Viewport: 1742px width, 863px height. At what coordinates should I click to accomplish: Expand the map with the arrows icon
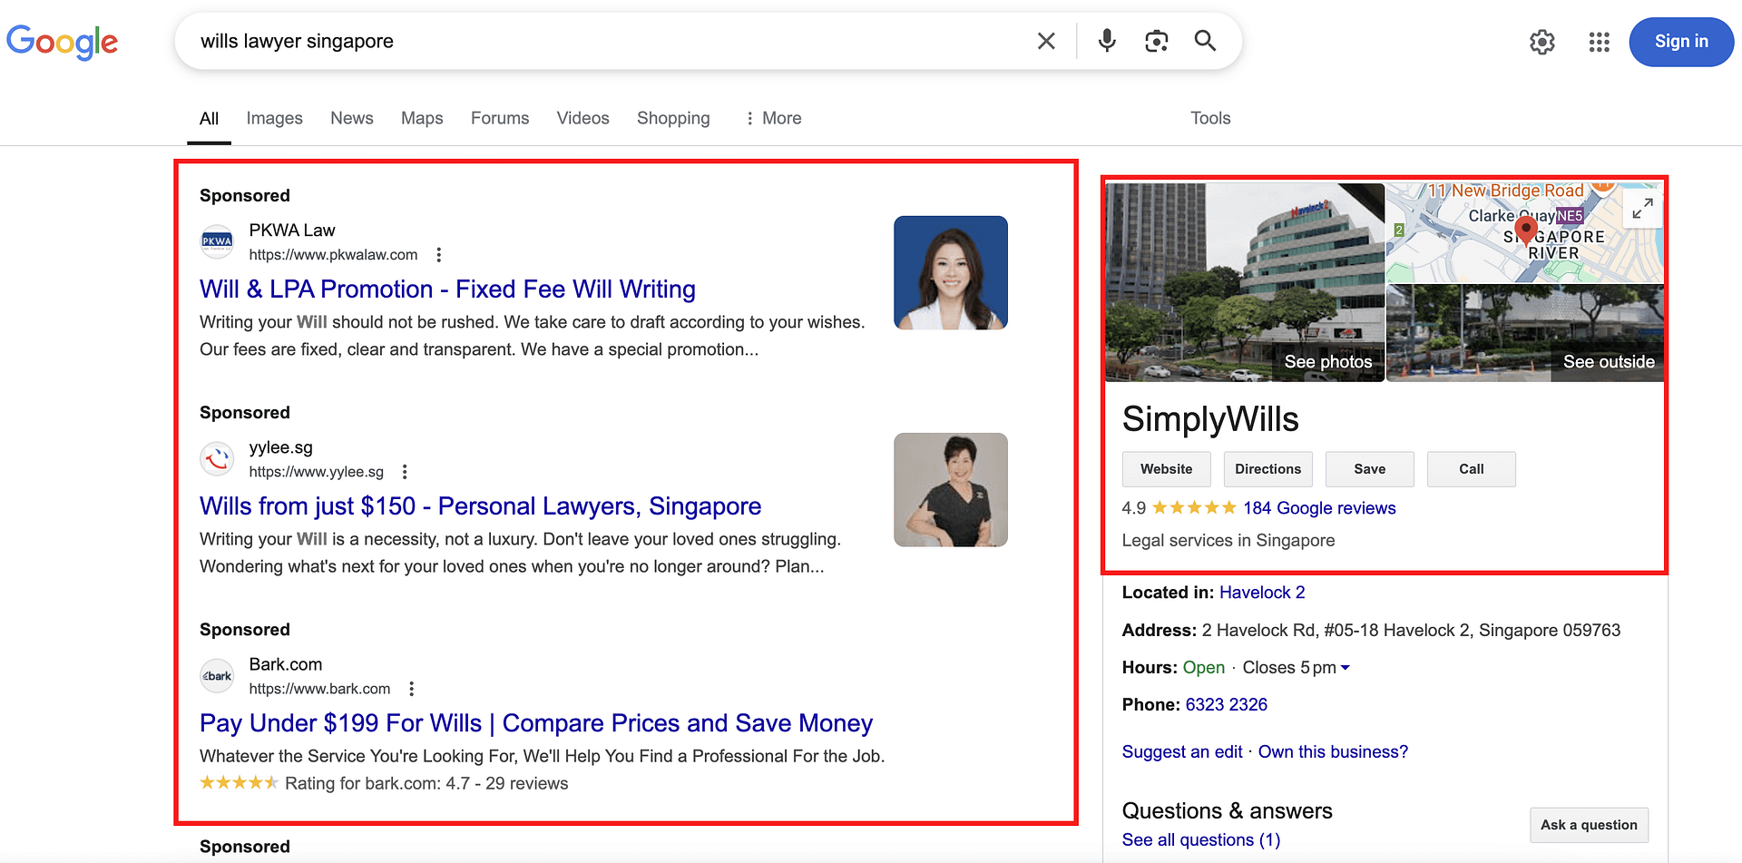pyautogui.click(x=1642, y=209)
